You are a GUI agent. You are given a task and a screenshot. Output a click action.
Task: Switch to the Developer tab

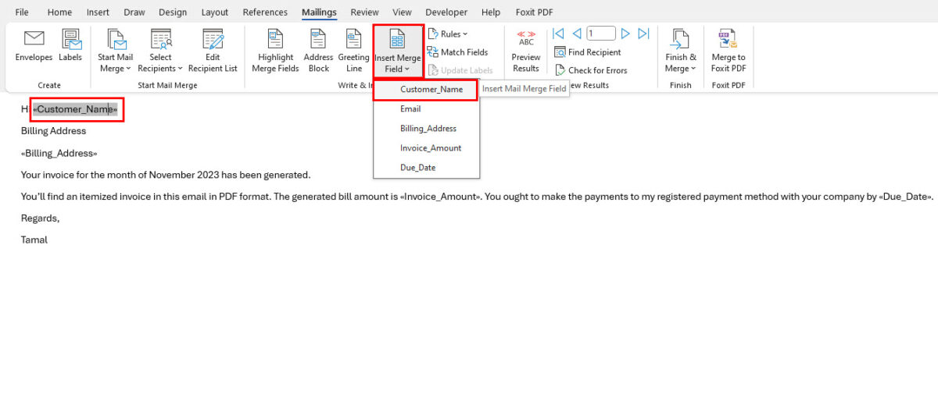[446, 12]
